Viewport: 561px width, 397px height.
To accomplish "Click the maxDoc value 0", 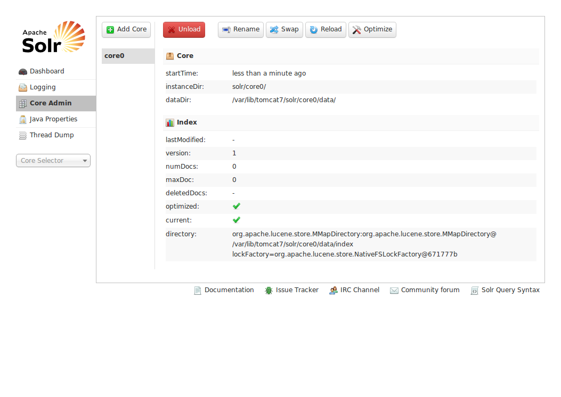I will tap(234, 179).
